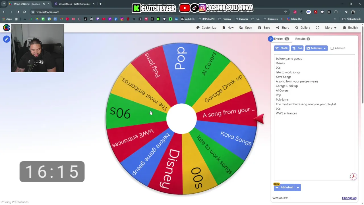The width and height of the screenshot is (364, 205).
Task: Open Twitch bookmark
Action: [x=98, y=19]
